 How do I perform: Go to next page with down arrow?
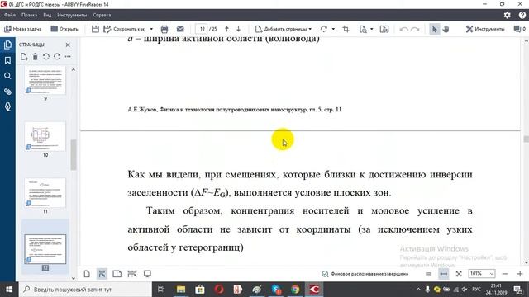(239, 29)
